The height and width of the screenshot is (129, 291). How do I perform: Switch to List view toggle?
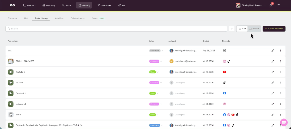pos(242,29)
